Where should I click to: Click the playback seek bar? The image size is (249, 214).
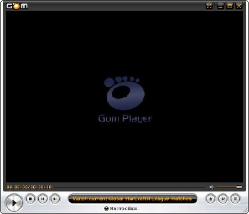[x=130, y=187]
